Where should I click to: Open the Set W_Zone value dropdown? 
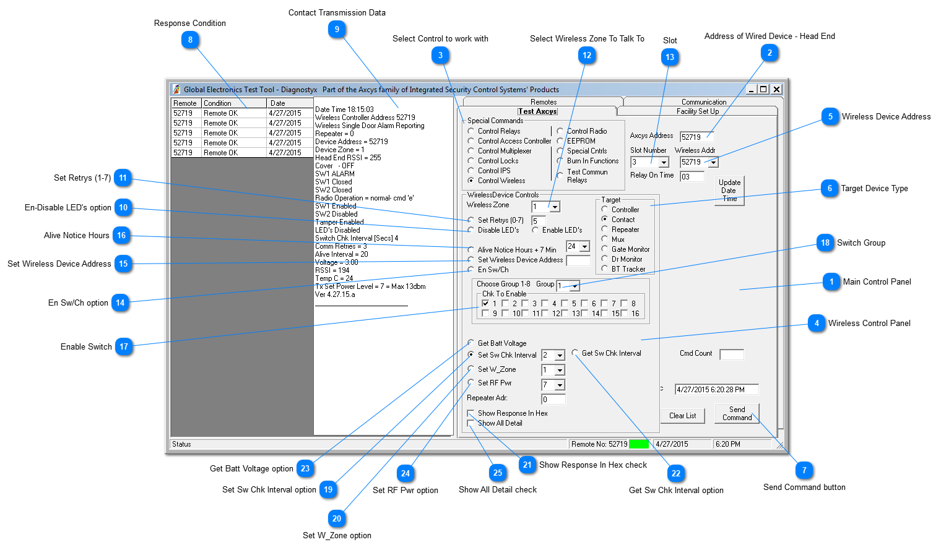560,371
